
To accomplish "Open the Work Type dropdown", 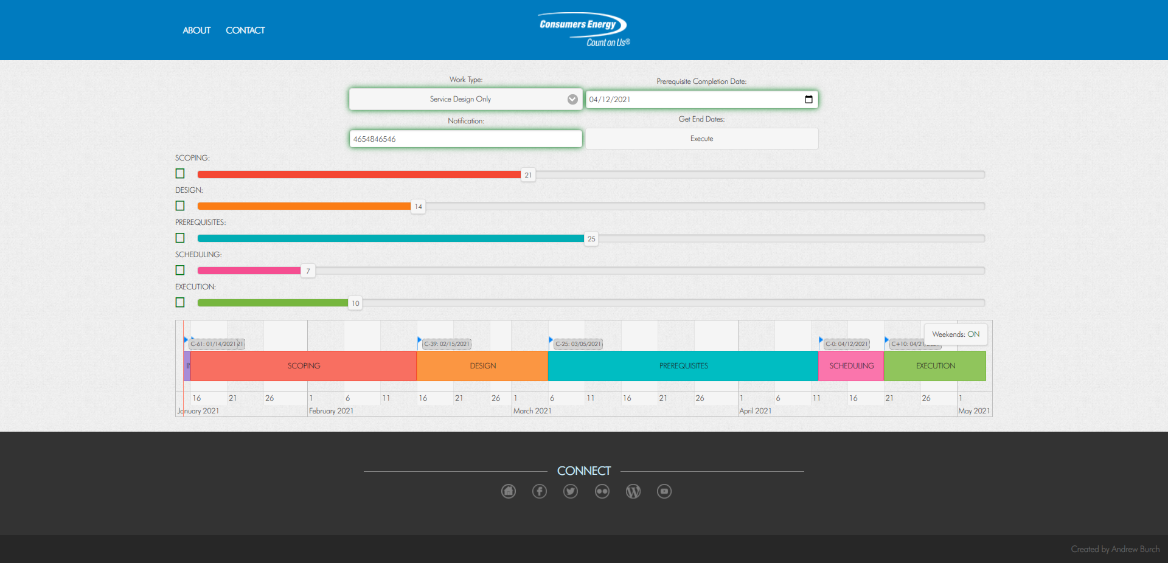I will click(466, 99).
